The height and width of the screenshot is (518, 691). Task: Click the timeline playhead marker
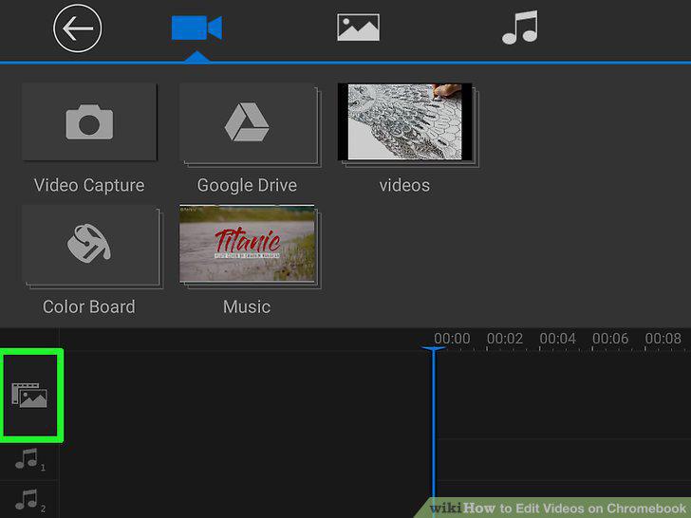pos(434,350)
